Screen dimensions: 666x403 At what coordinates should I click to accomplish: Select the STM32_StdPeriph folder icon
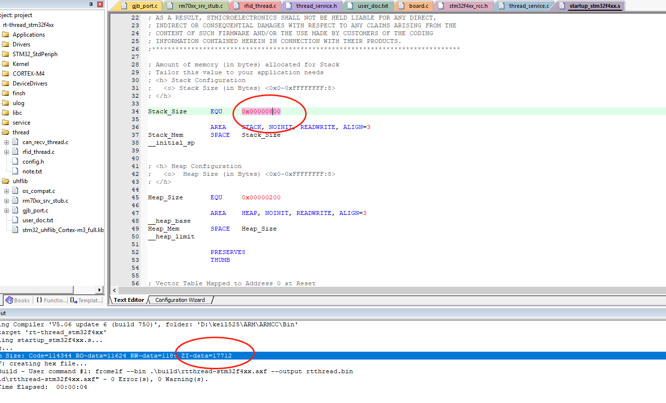pyautogui.click(x=5, y=54)
